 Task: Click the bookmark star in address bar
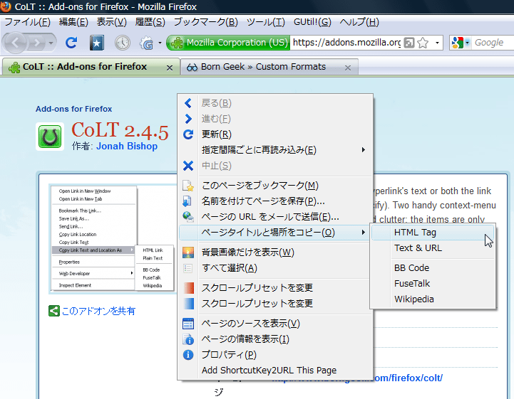pyautogui.click(x=423, y=43)
